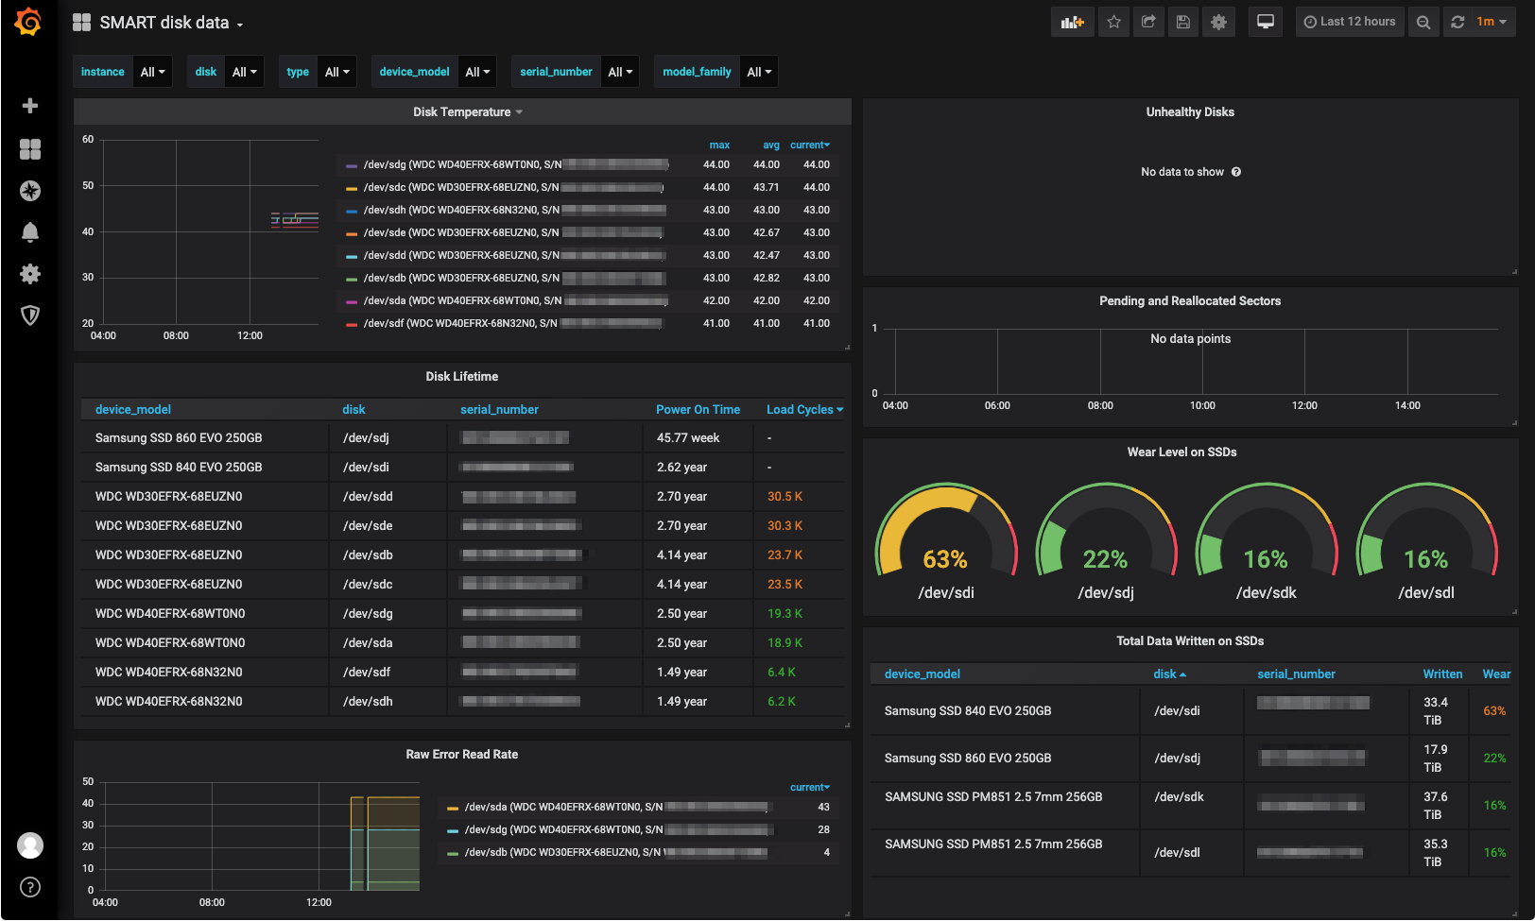The height and width of the screenshot is (921, 1535).
Task: Open the Last 12 hours time picker
Action: point(1350,22)
